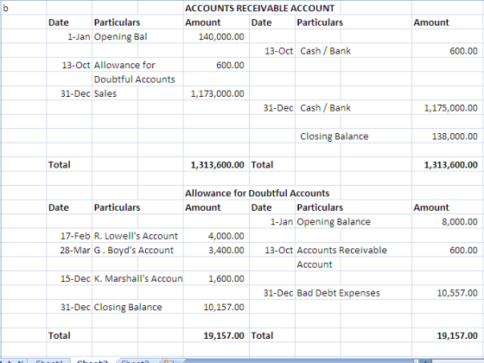Select the left 1,313,600.00 total

point(217,165)
